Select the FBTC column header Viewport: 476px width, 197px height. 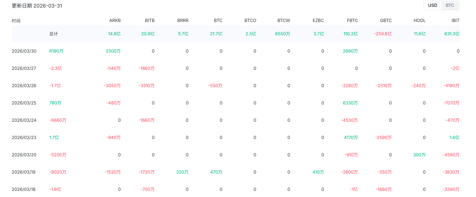coord(352,21)
